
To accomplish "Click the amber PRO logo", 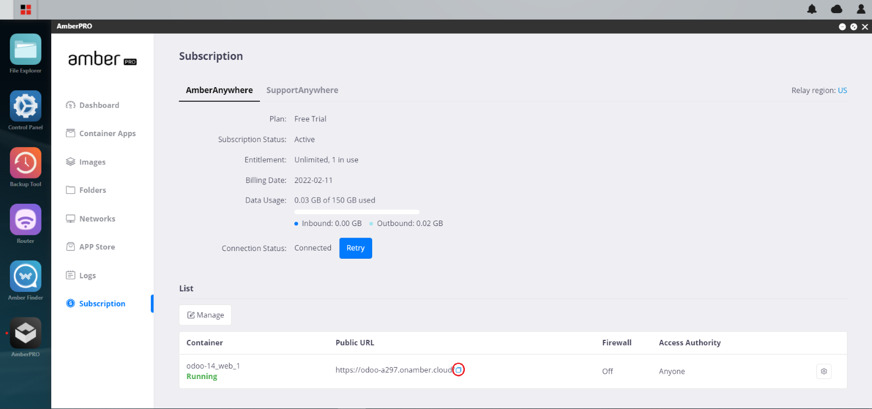I will click(102, 59).
